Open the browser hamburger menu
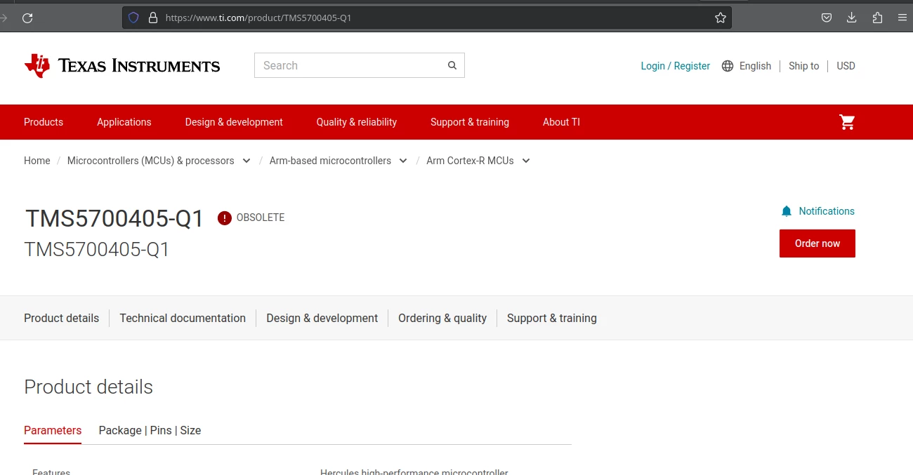Viewport: 913px width, 475px height. point(902,18)
